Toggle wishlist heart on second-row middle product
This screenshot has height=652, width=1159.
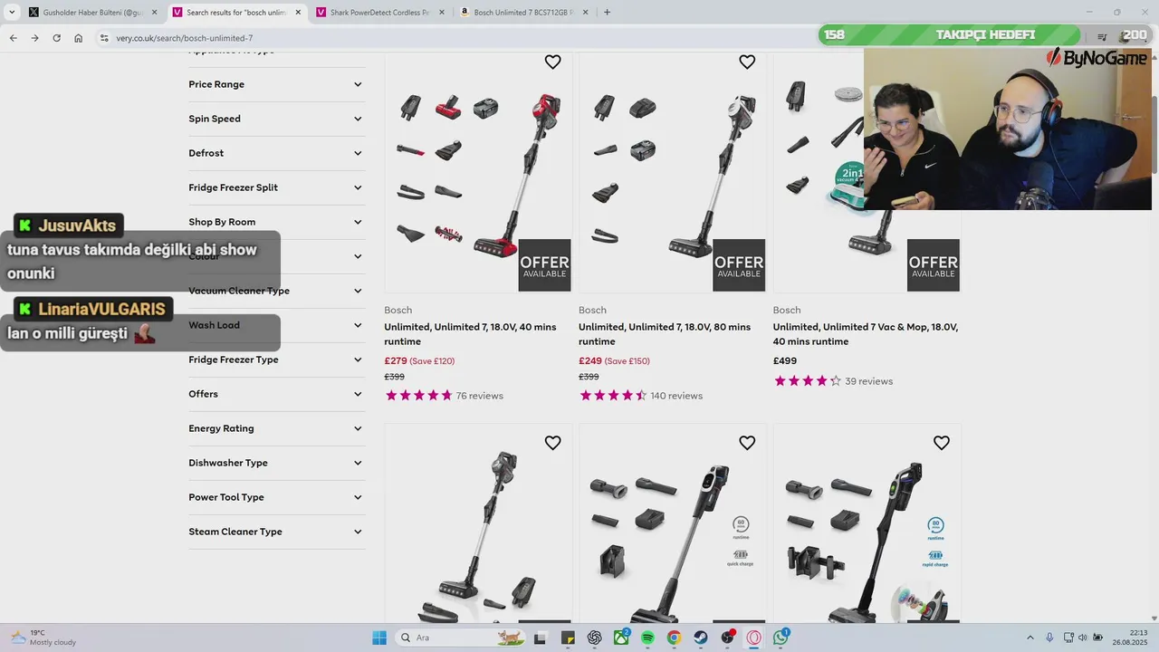[747, 443]
